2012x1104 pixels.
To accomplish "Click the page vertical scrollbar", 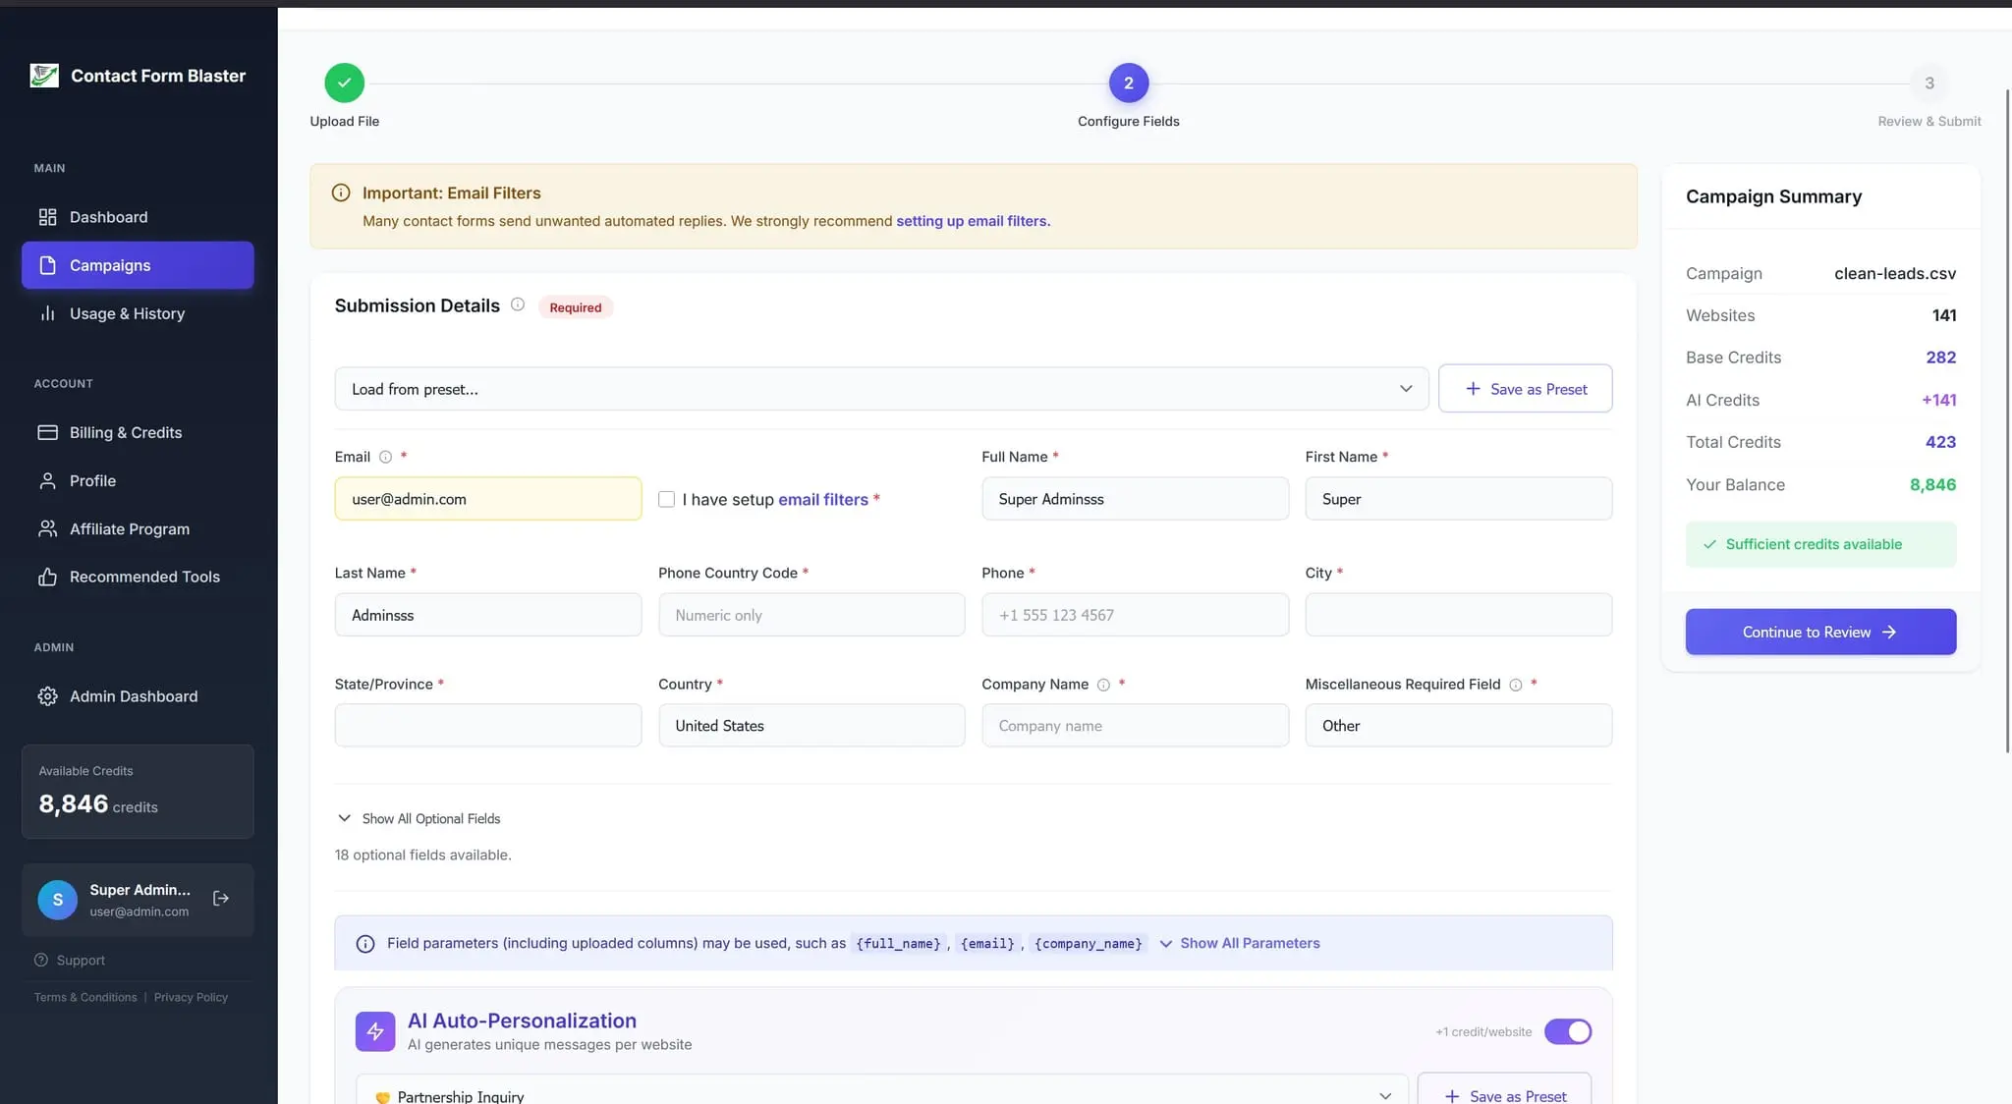I will point(2007,420).
